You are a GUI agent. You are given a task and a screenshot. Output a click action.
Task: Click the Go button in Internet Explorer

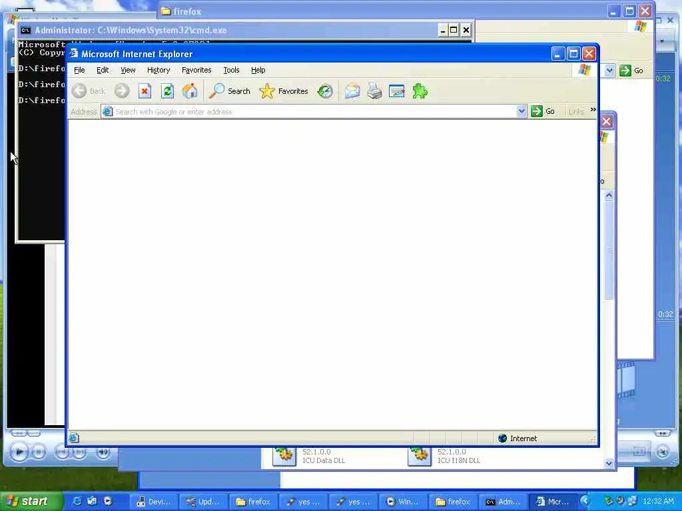point(543,111)
